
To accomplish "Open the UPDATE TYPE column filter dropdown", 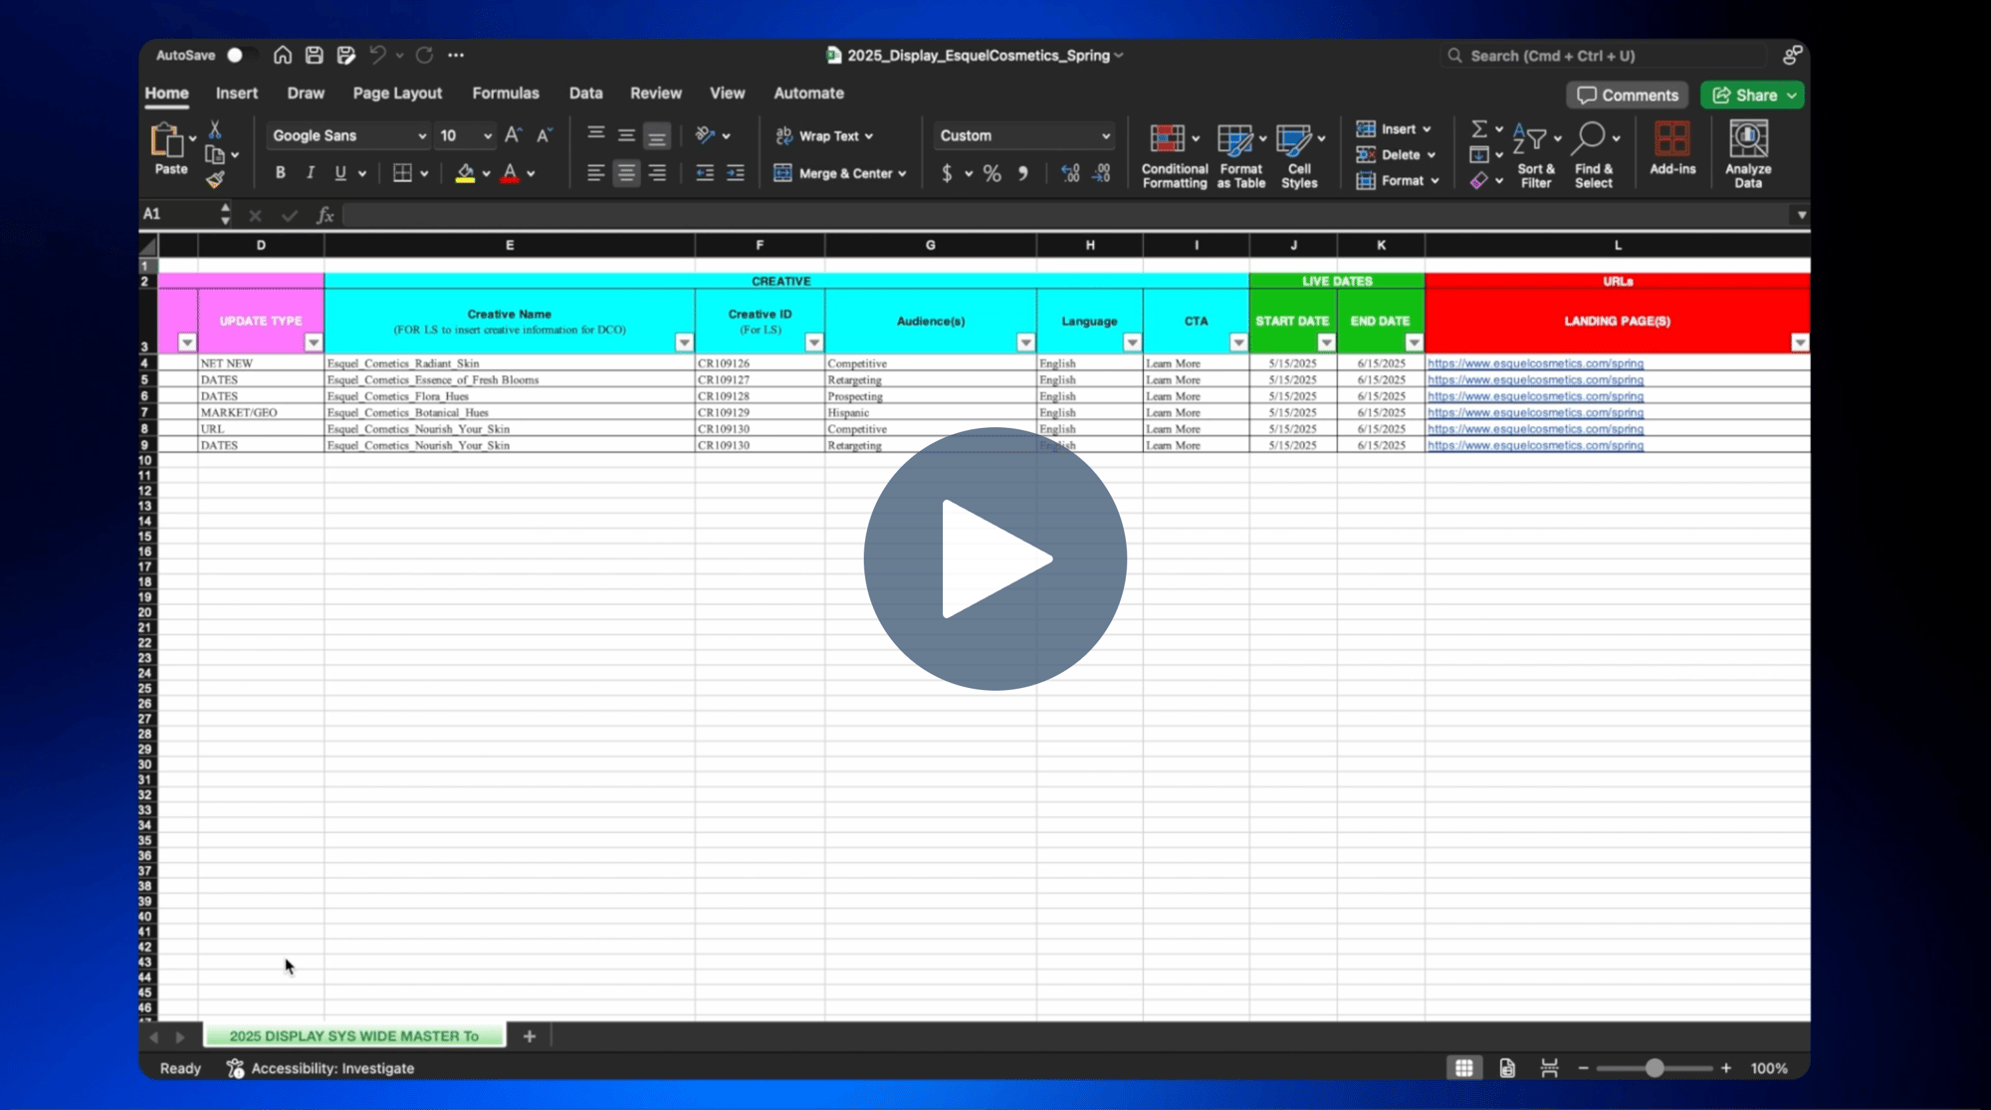I will (x=314, y=342).
